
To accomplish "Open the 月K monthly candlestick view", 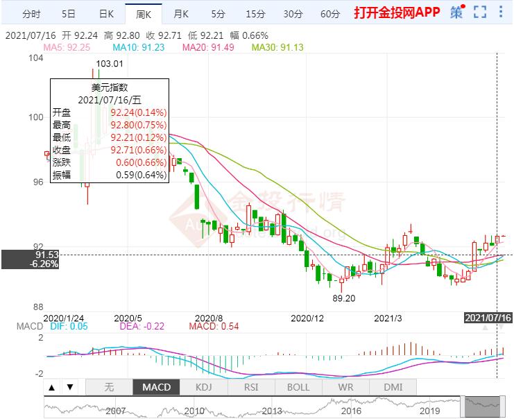I will [x=181, y=13].
